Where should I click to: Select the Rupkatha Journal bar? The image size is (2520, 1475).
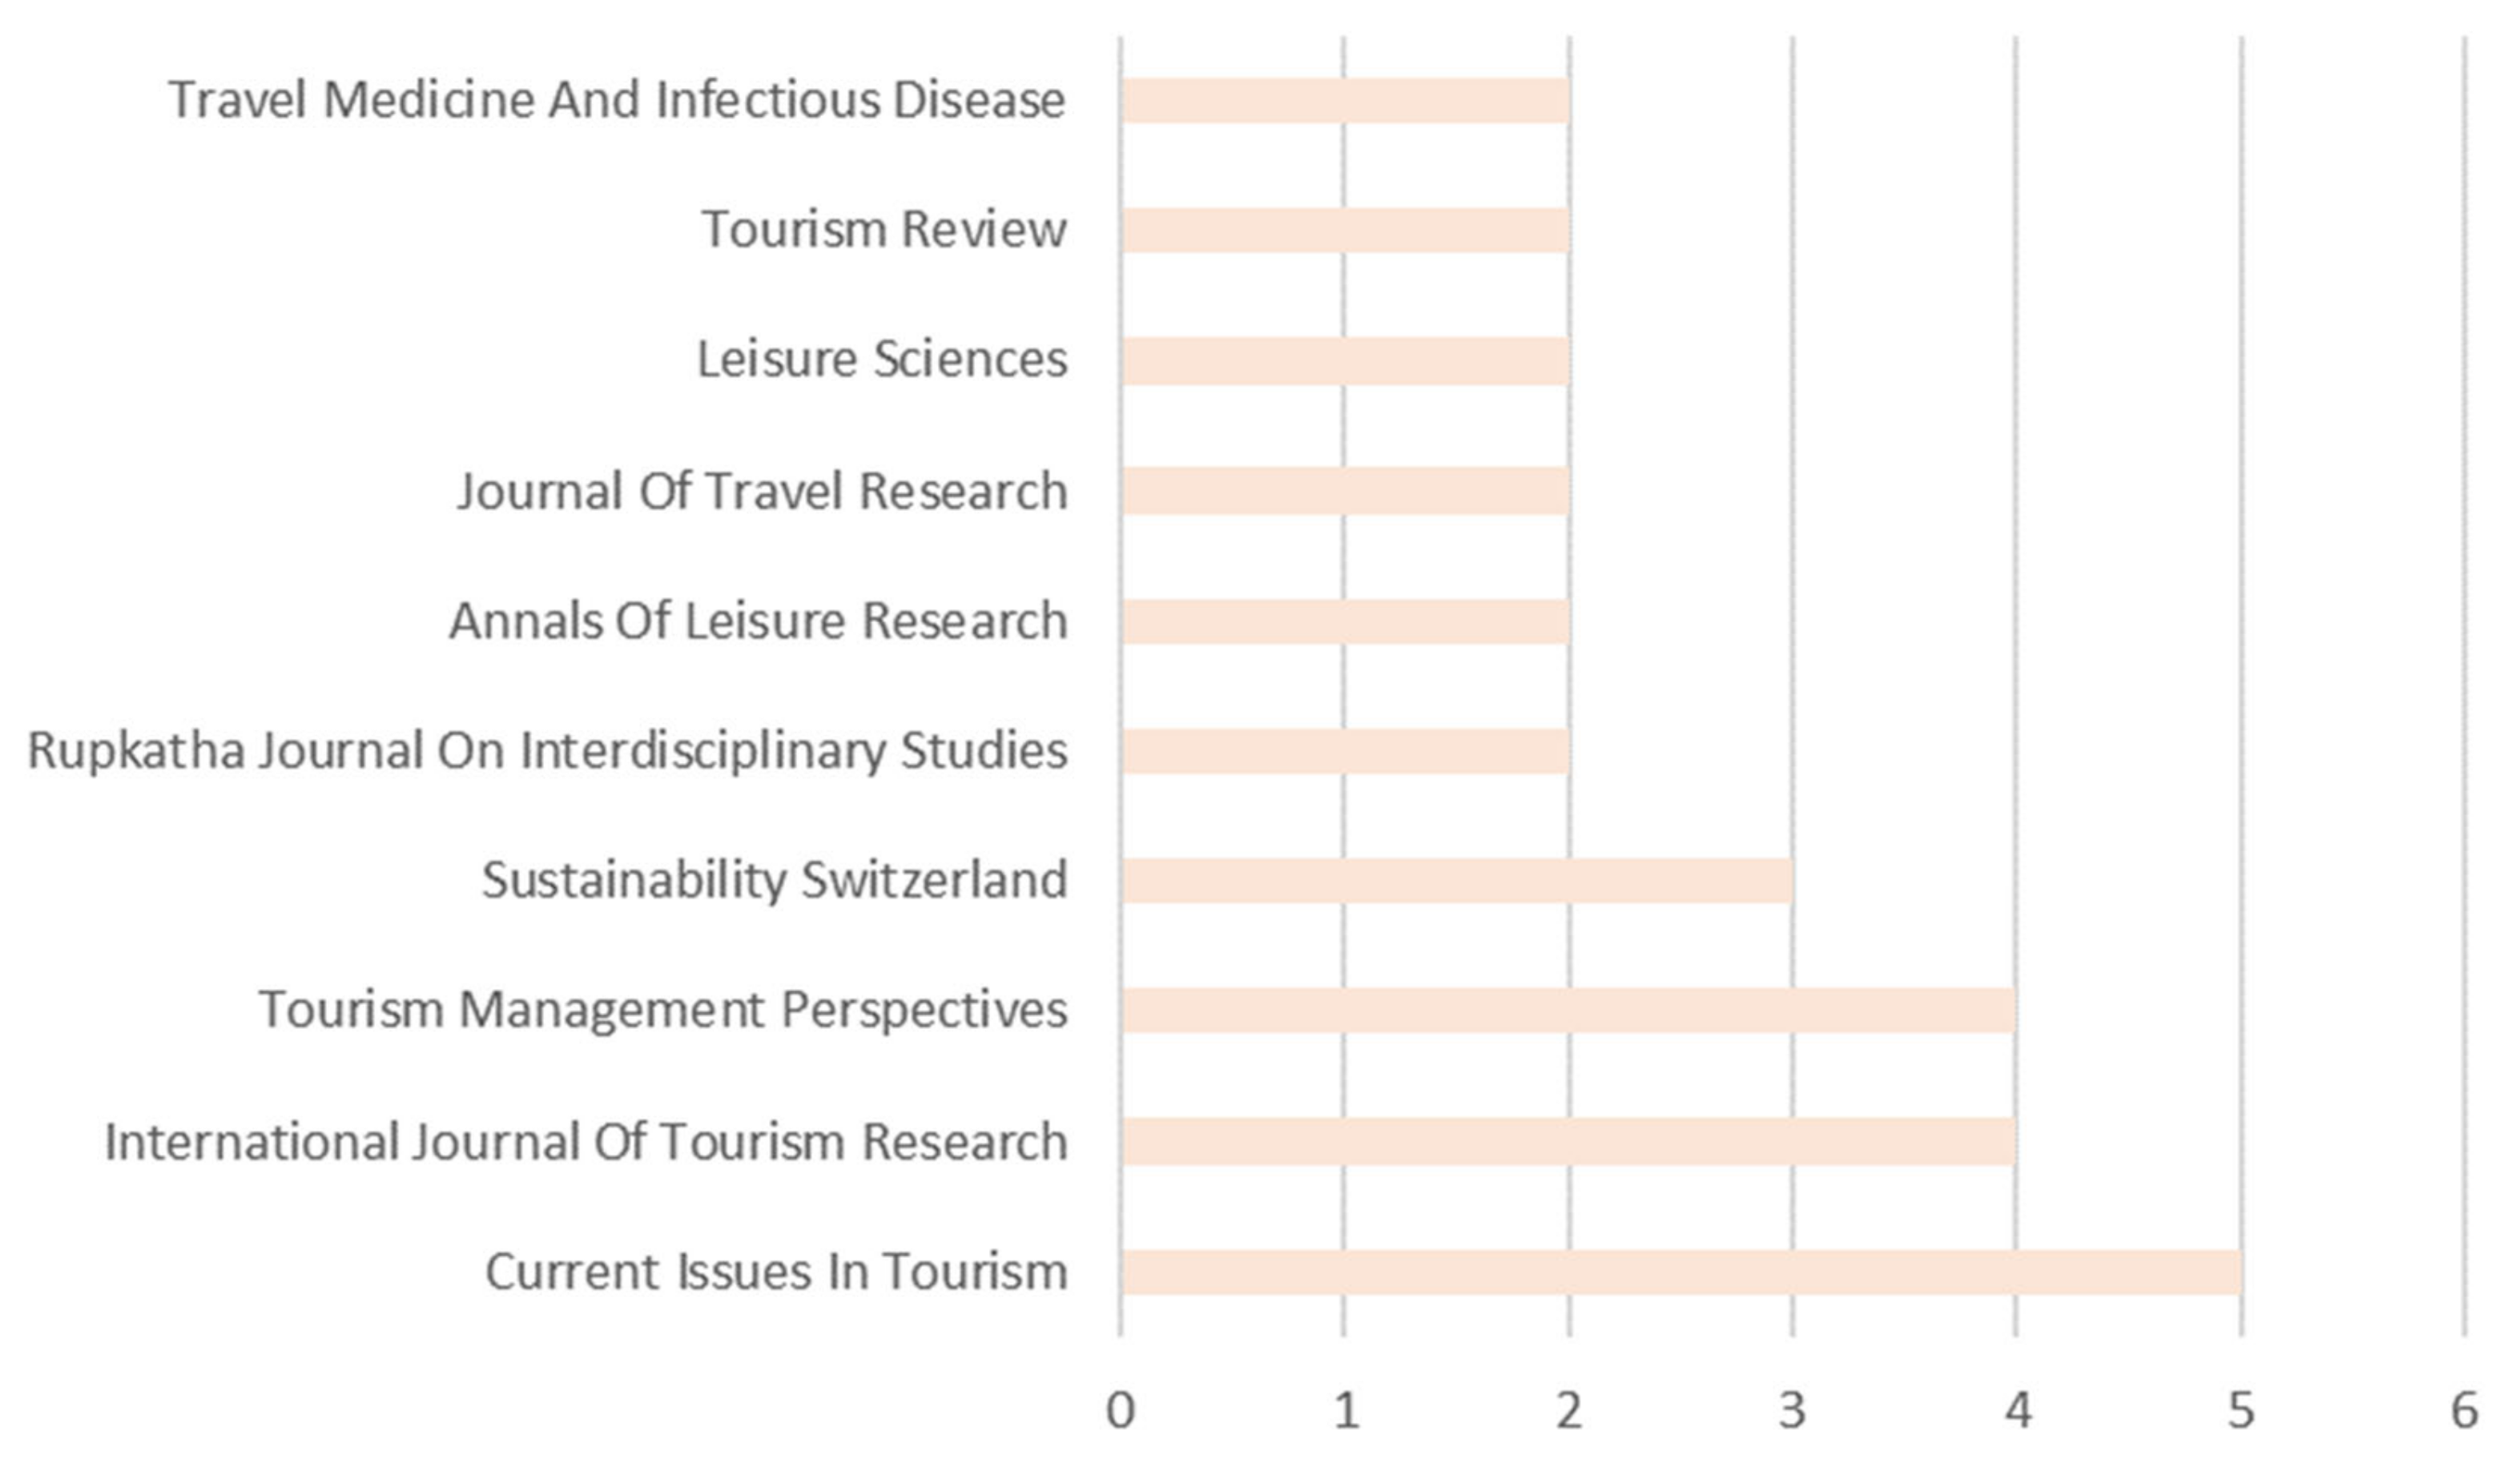pos(1345,750)
